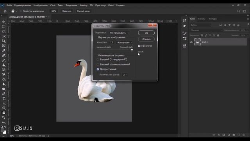
Task: Create a new group folder icon
Action: click(x=234, y=135)
